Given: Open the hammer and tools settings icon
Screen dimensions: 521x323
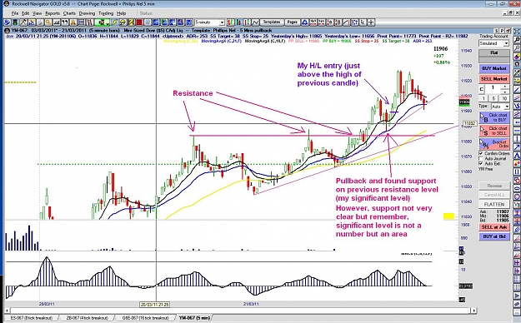Looking at the screenshot, I should pyautogui.click(x=23, y=22).
